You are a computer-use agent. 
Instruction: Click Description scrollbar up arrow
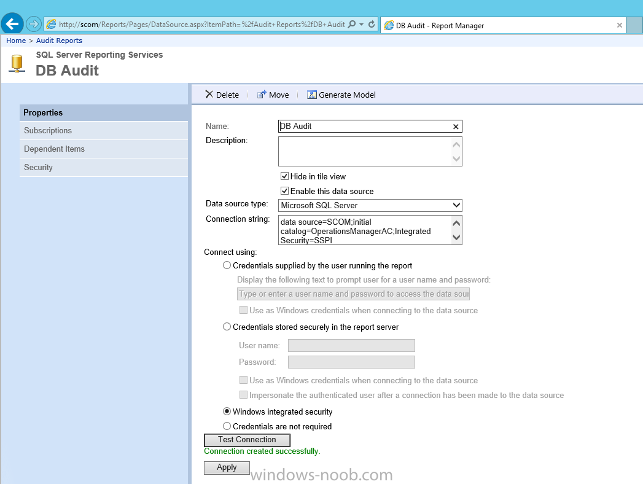click(456, 144)
